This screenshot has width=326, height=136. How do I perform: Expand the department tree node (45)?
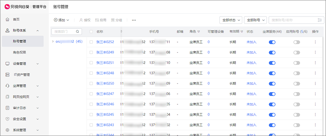(53, 41)
